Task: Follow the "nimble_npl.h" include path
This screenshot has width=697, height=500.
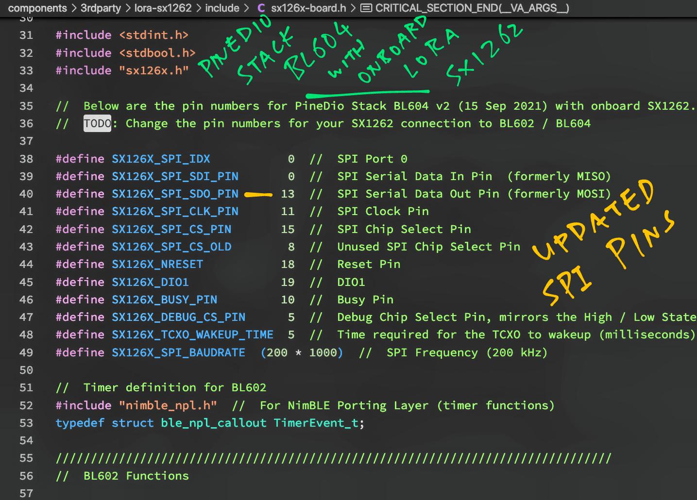Action: (168, 405)
